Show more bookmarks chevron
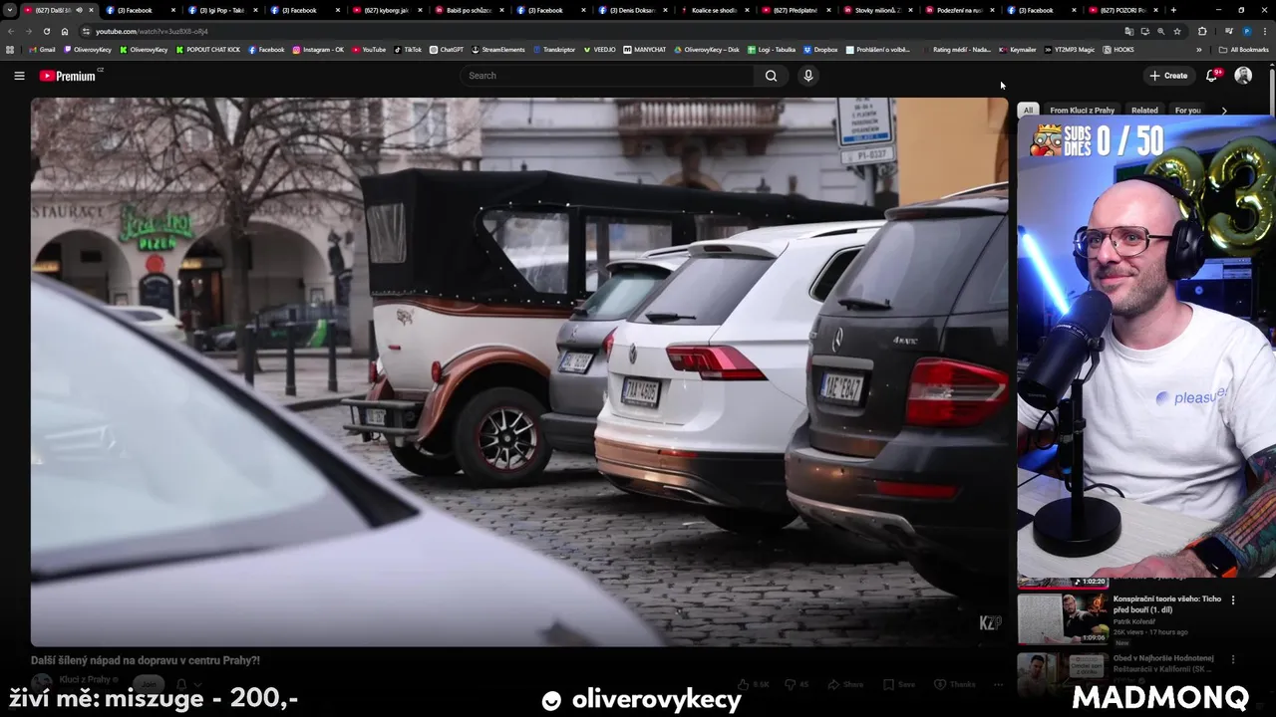This screenshot has height=717, width=1276. (x=1199, y=49)
